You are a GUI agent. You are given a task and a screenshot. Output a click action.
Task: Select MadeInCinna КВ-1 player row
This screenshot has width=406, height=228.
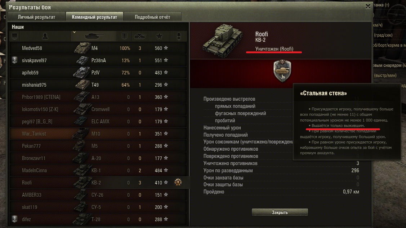(x=98, y=170)
